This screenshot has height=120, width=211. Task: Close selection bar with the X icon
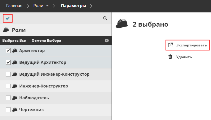[107, 40]
